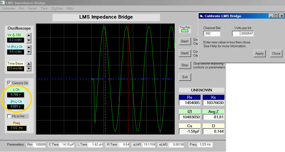This screenshot has width=285, height=152.
Task: Click the oscilloscope Freq readout 1122. Hz
Action: tap(17, 128)
